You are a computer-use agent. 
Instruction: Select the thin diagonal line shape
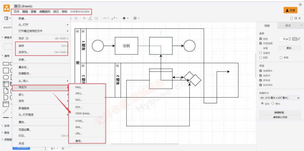(6, 111)
